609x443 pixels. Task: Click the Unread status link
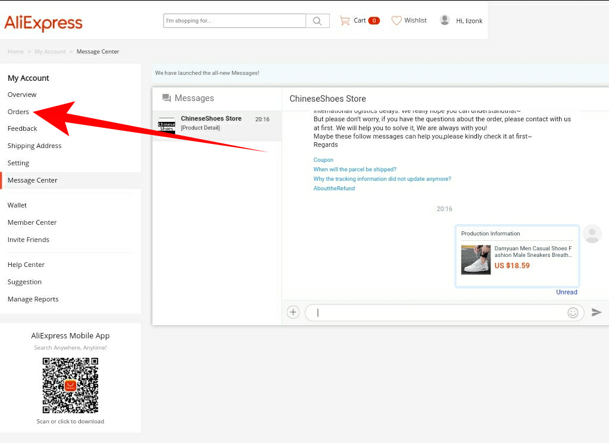(x=567, y=292)
